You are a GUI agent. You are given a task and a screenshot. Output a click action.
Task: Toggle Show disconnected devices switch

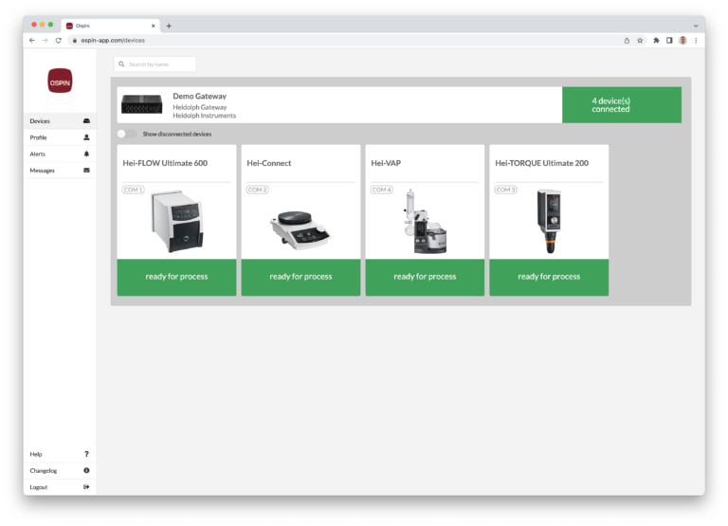(x=126, y=134)
